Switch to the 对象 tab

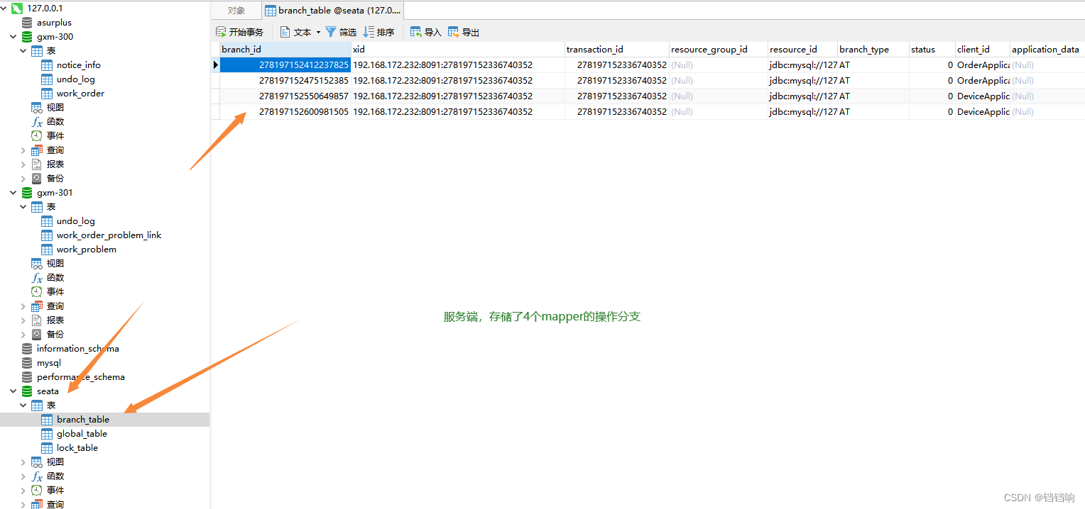tap(236, 10)
